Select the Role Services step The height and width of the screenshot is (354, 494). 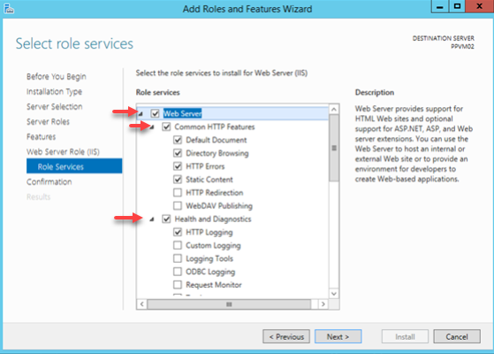click(74, 166)
